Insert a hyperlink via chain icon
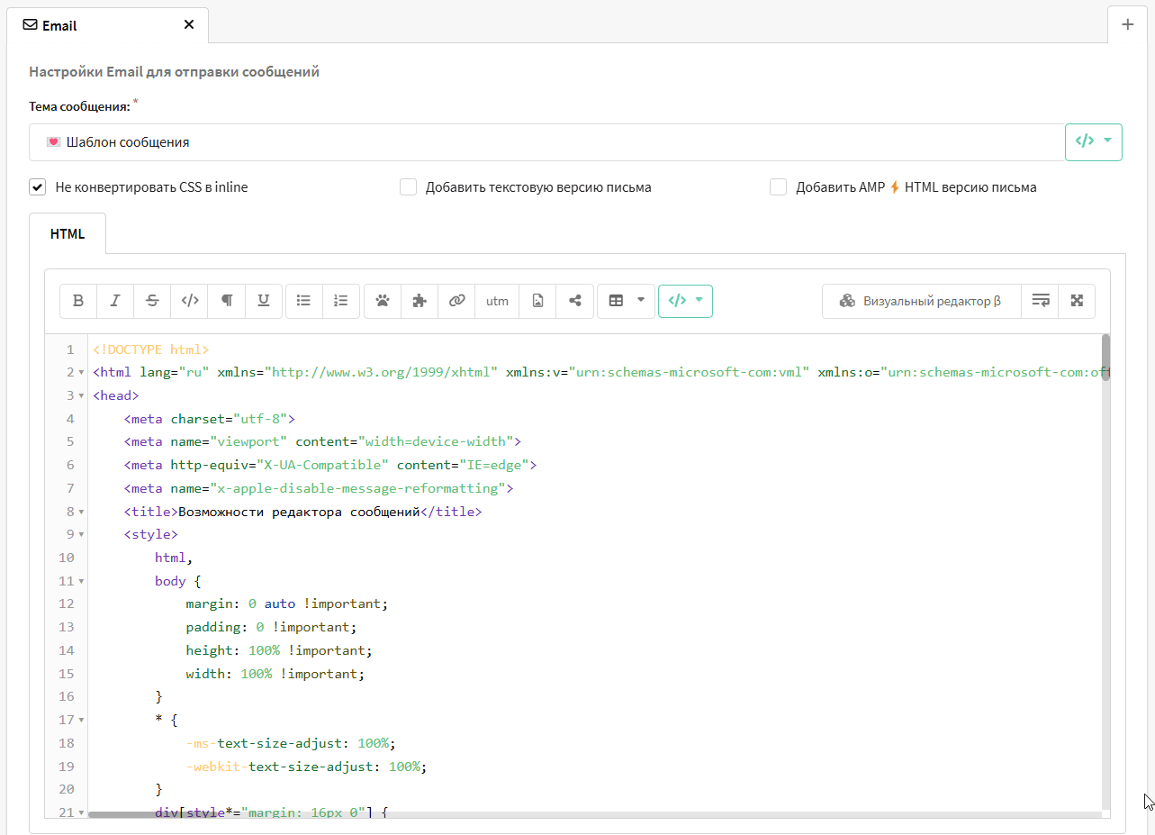Viewport: 1155px width, 835px height. (456, 301)
